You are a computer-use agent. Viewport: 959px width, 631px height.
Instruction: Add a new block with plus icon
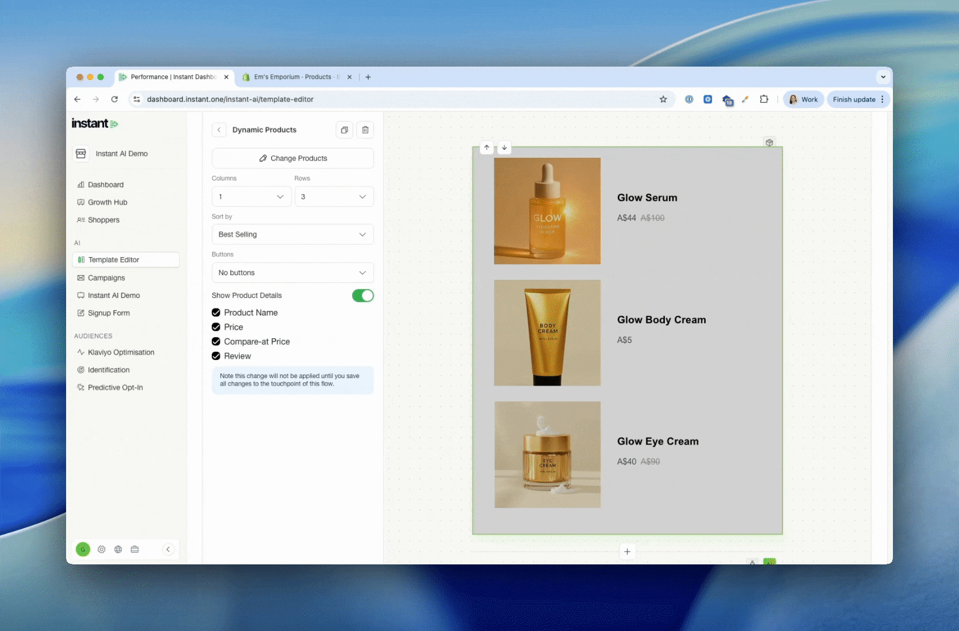point(627,552)
